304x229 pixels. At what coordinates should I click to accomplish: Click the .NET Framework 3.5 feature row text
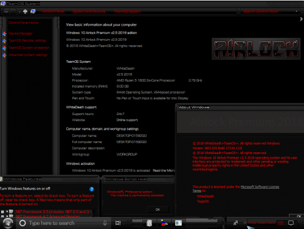click(52, 212)
